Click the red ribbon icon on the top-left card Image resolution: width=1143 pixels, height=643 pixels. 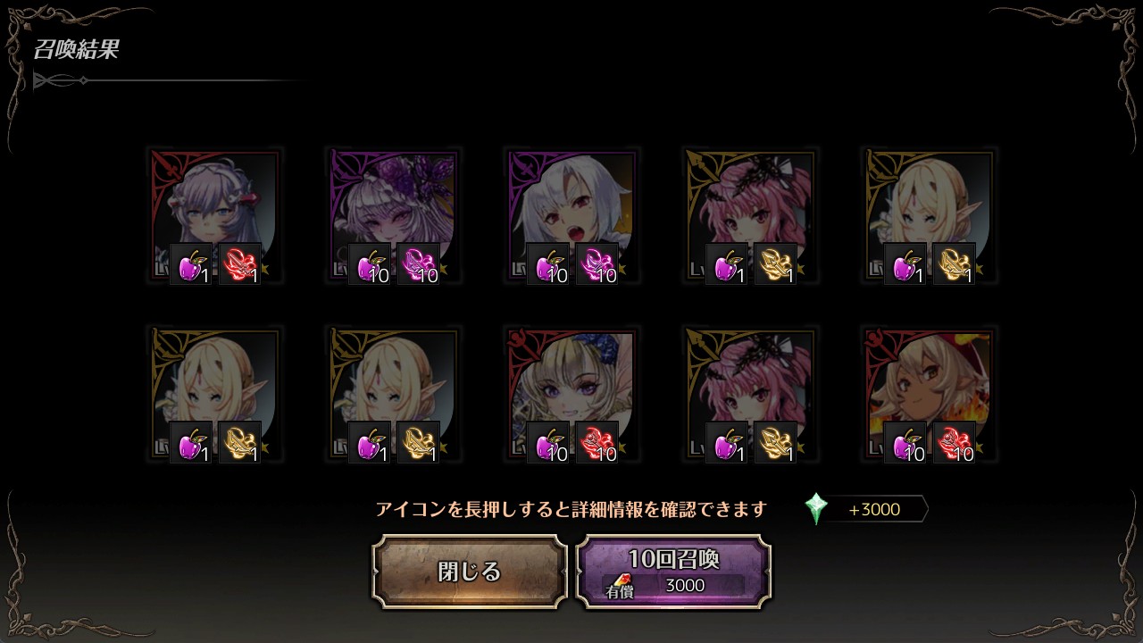[x=240, y=264]
